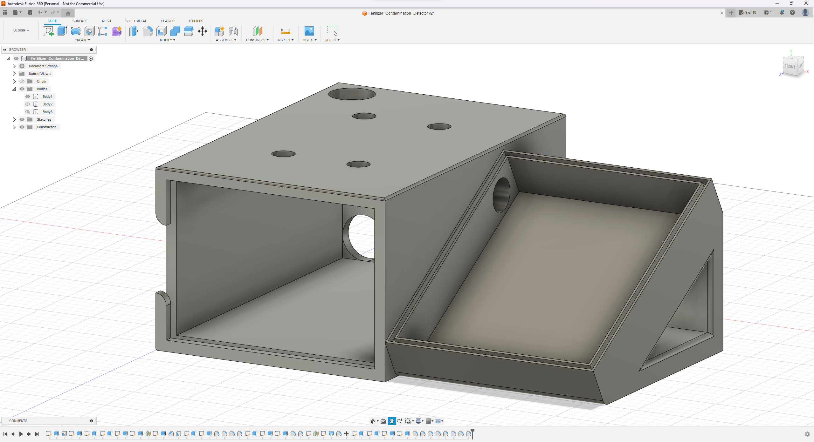
Task: Click the Browser panel toggle button
Action: pos(5,50)
